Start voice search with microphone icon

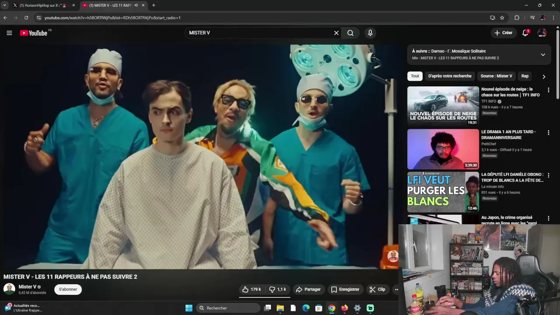click(x=370, y=33)
